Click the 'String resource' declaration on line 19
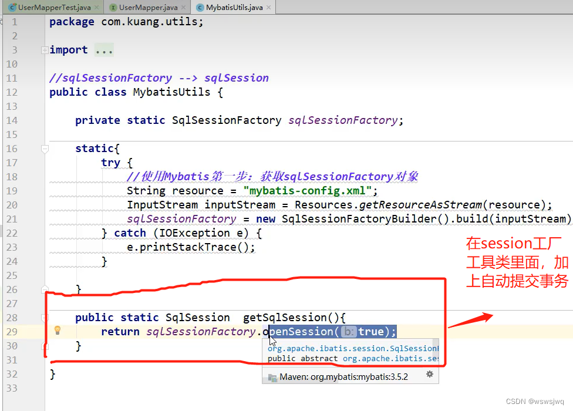 coord(175,191)
